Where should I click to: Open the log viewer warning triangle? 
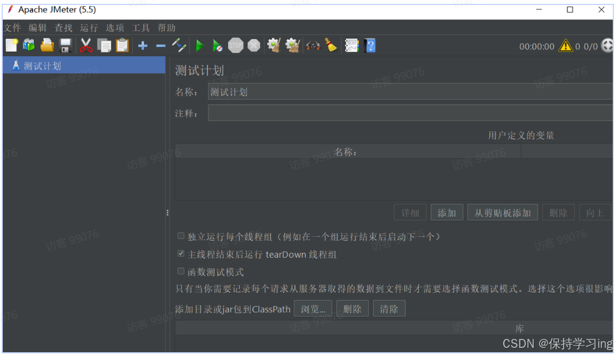click(565, 46)
